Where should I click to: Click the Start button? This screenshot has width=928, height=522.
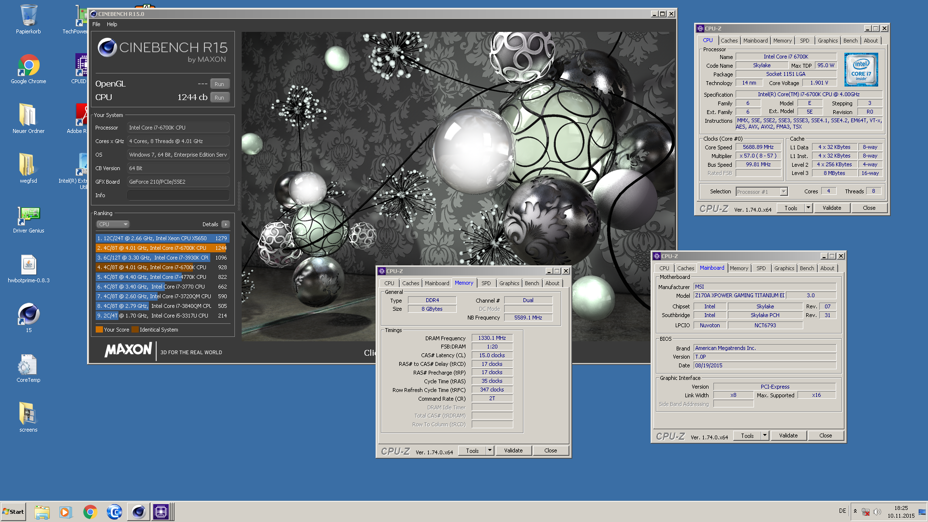[13, 511]
